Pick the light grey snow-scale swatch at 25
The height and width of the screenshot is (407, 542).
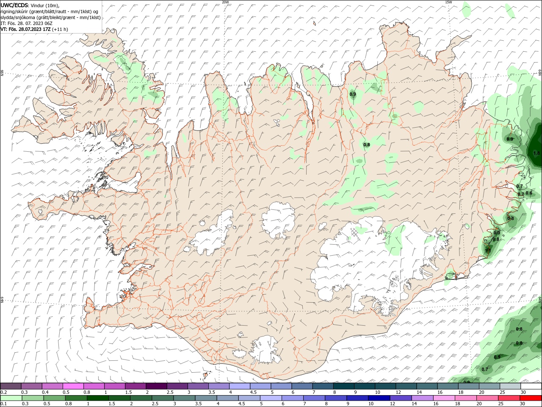point(510,386)
